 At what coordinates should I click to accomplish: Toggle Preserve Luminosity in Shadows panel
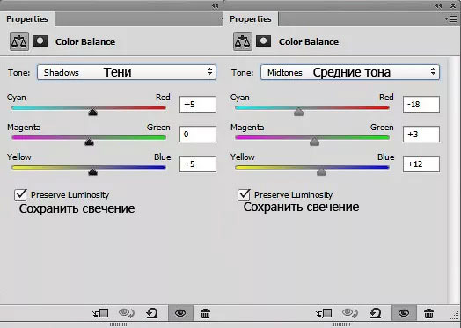tap(20, 195)
